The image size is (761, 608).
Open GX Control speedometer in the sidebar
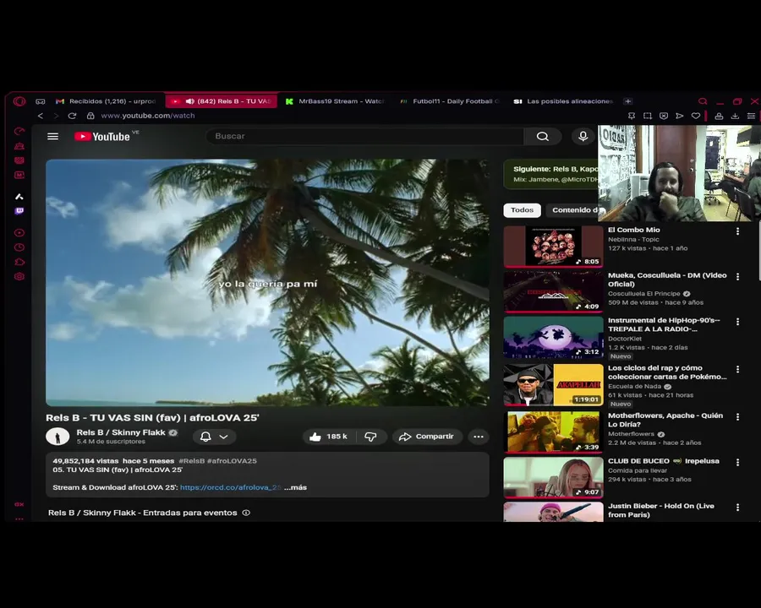[x=19, y=131]
